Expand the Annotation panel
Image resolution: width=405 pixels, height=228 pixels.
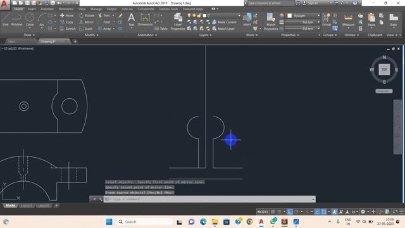click(x=147, y=35)
